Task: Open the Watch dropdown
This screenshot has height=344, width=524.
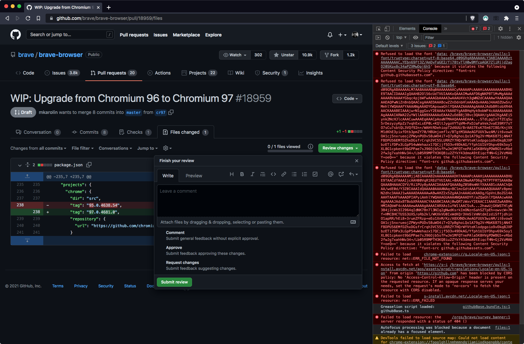Action: (235, 55)
